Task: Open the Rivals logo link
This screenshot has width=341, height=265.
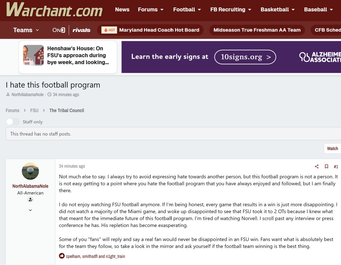Action: [81, 30]
